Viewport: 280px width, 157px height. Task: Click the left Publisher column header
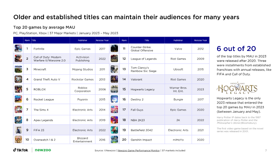pos(82,40)
